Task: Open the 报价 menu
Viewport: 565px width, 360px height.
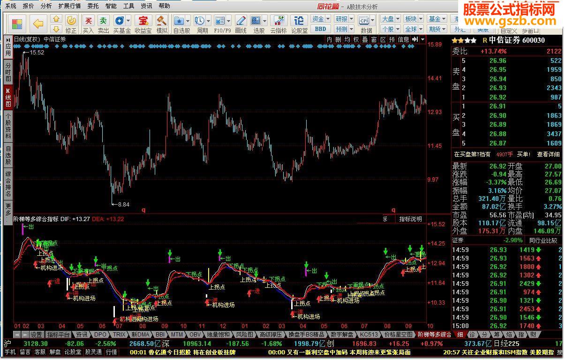Action: (x=28, y=6)
